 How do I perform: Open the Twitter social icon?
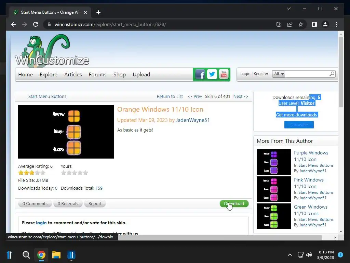212,74
